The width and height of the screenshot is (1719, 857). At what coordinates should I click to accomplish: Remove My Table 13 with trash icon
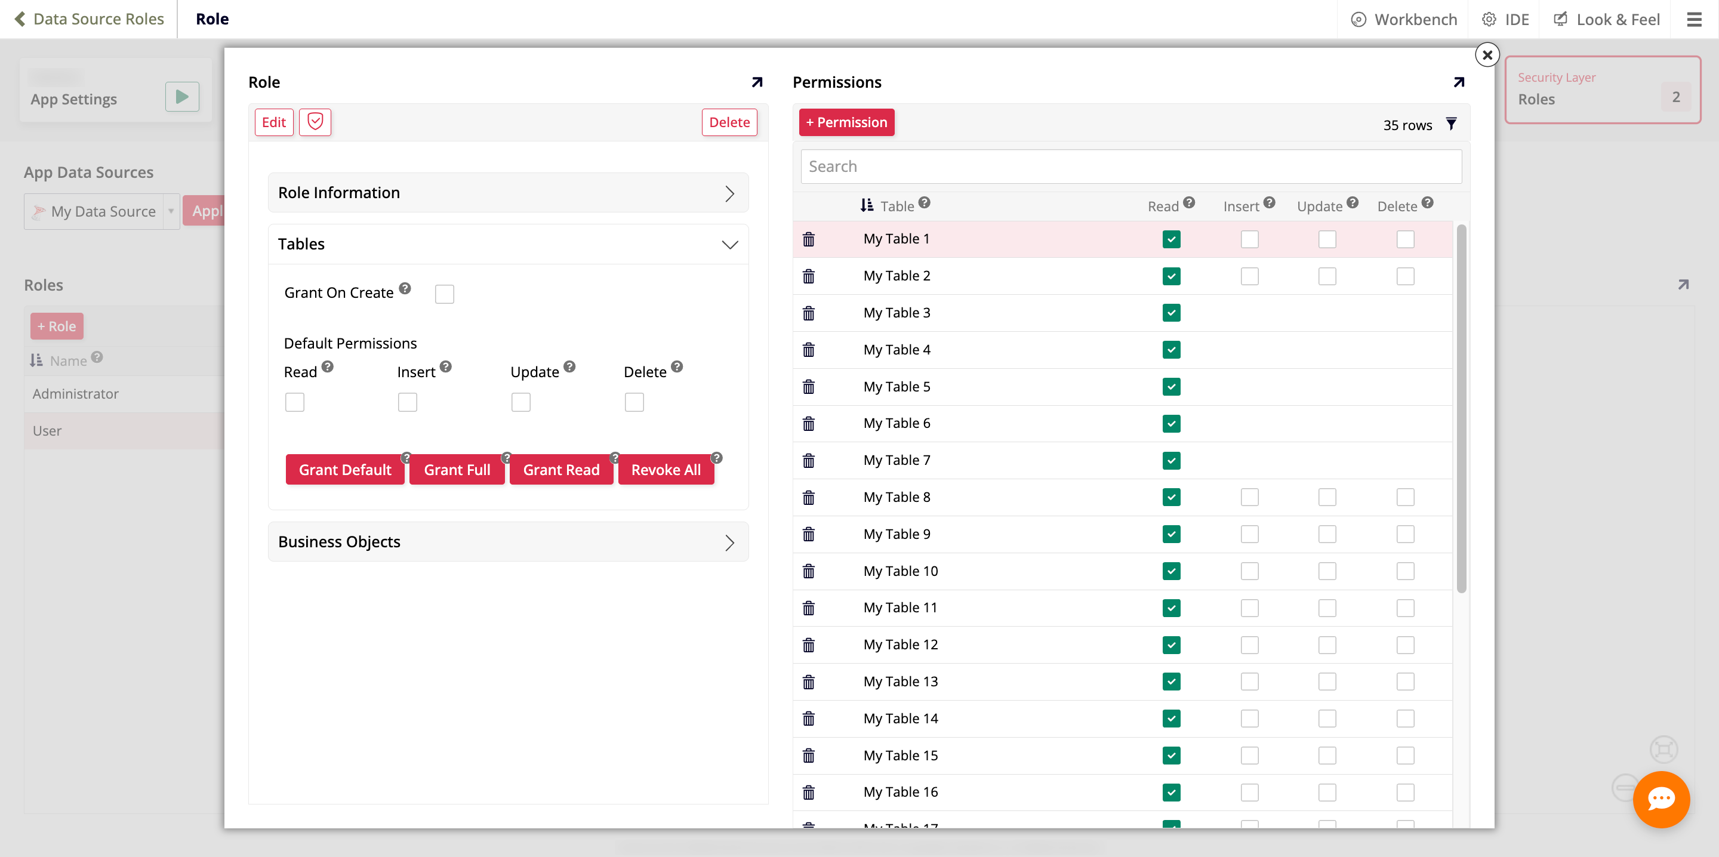(809, 682)
